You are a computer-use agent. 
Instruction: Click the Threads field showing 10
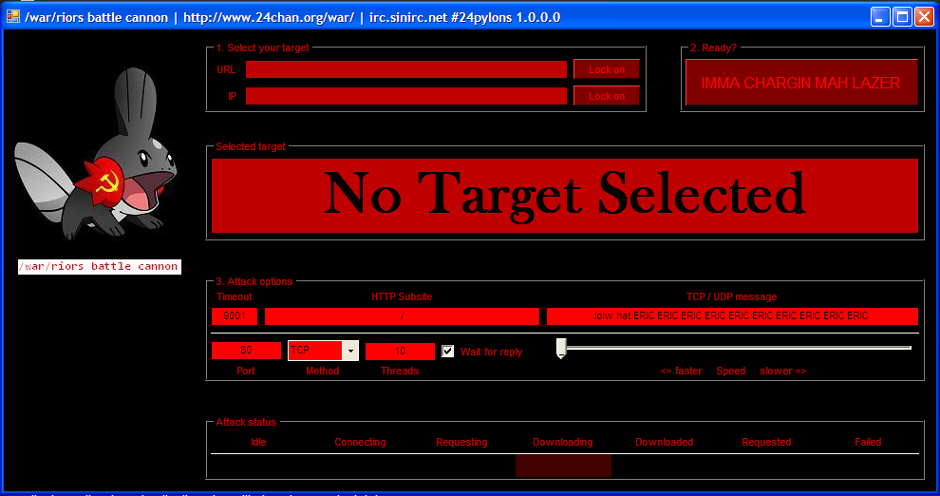point(400,351)
